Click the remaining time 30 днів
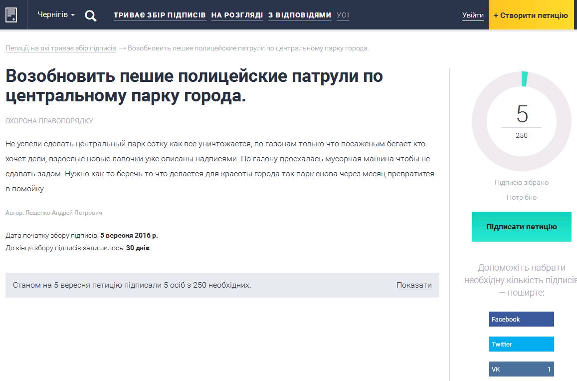This screenshot has height=381, width=577. (x=138, y=248)
